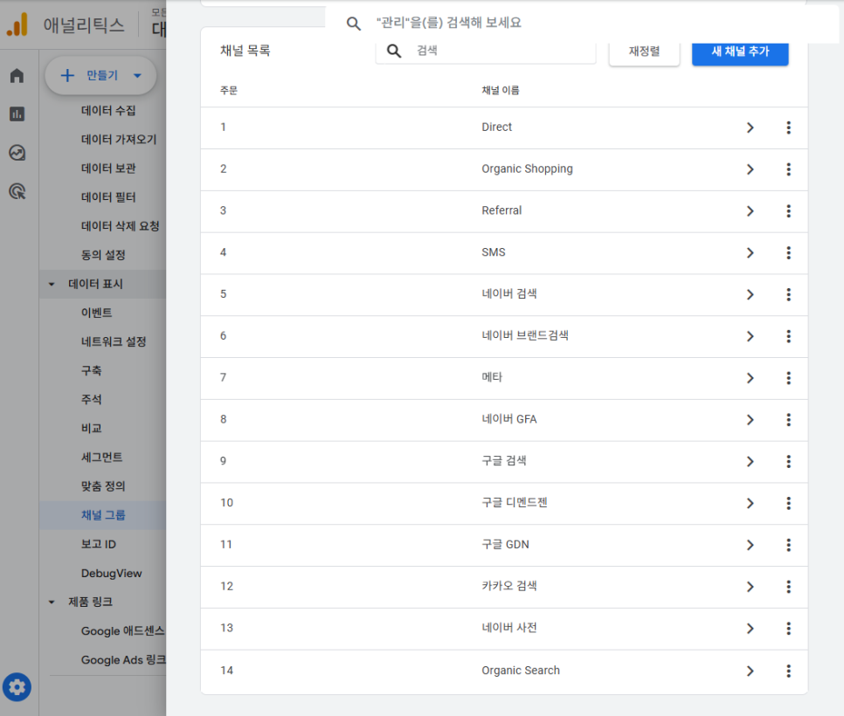Open more options for SMS channel

pos(789,253)
